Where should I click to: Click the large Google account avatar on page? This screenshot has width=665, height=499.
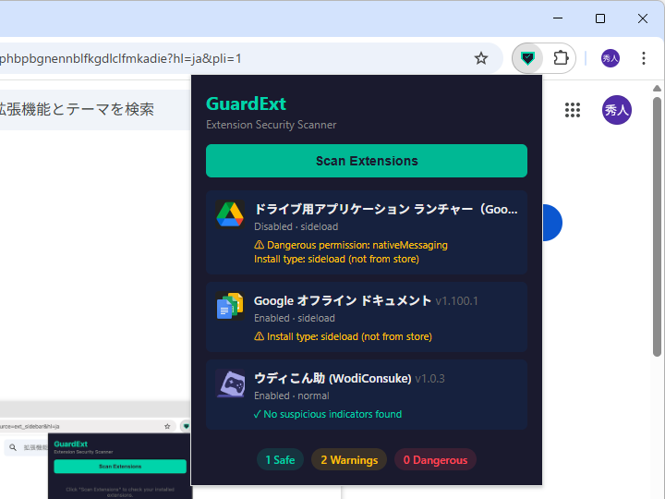pos(617,110)
